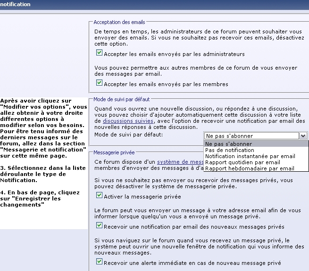Screen dimensions: 309x271
Task: Select highlighted Ne pas s'abonner list option
Action: click(x=228, y=144)
